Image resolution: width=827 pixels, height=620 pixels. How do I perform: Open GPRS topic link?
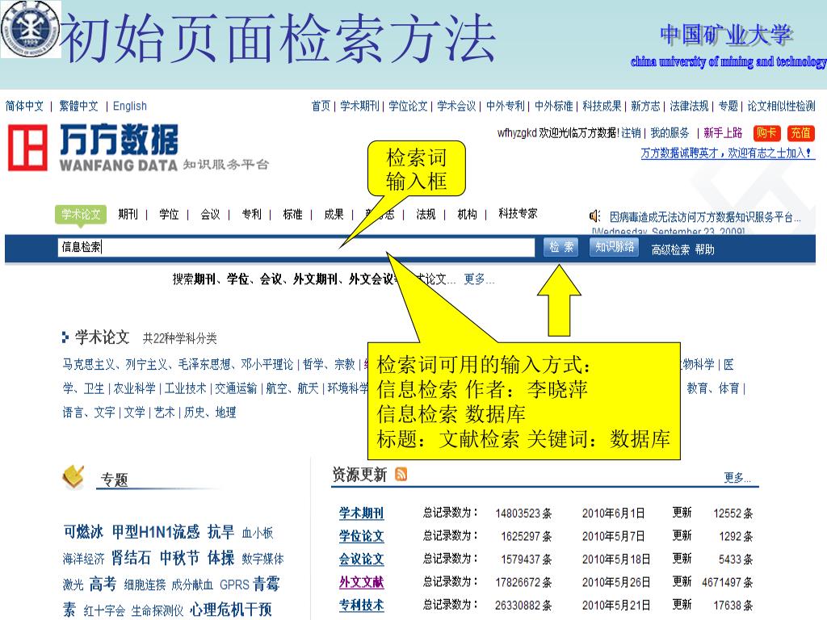click(234, 585)
